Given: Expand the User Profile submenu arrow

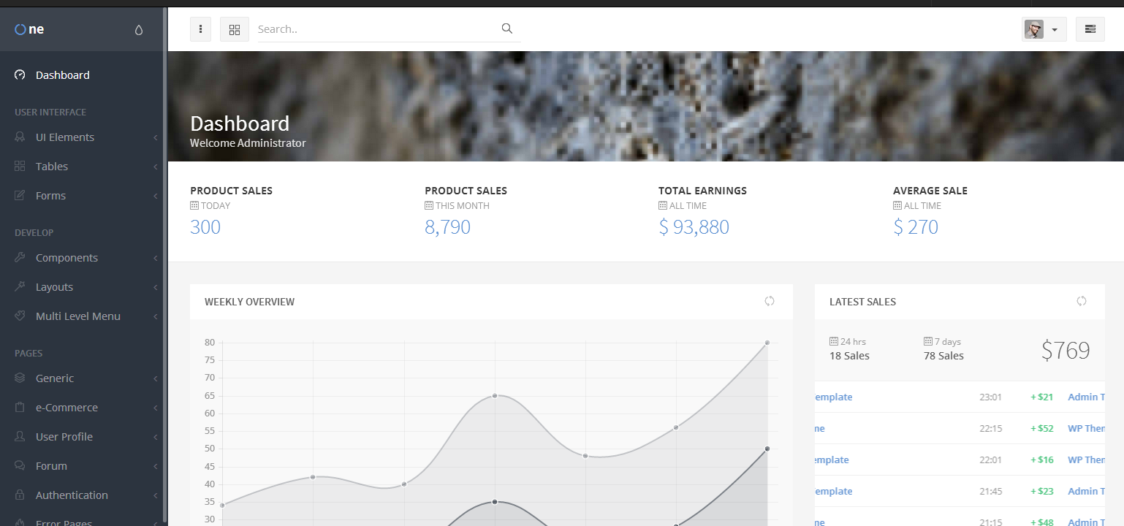Looking at the screenshot, I should coord(156,437).
